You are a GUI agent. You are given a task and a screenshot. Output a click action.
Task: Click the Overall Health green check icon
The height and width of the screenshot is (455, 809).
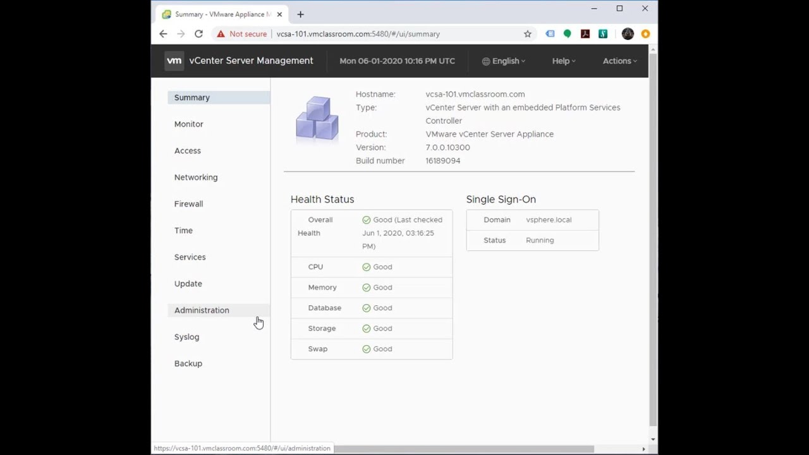click(x=367, y=220)
